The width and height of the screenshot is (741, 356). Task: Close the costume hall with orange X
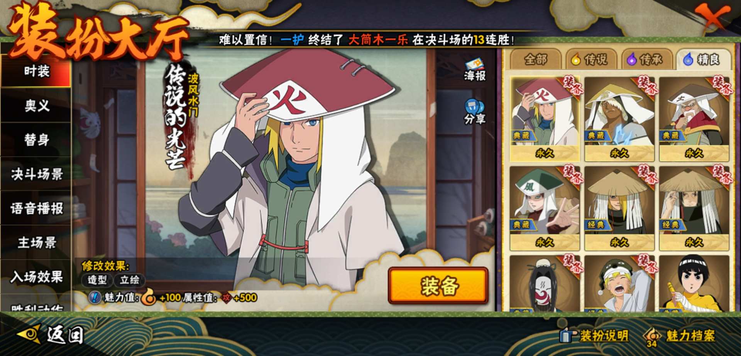(712, 17)
